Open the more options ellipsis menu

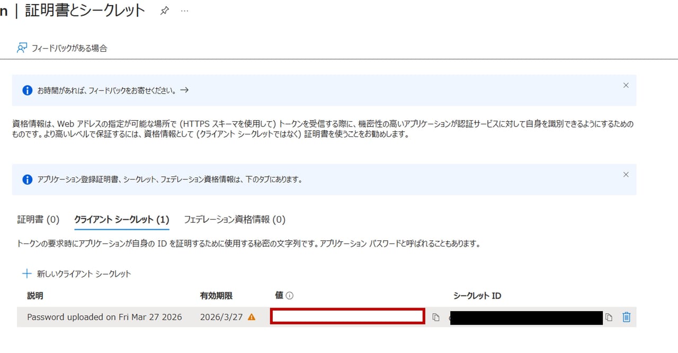[184, 11]
